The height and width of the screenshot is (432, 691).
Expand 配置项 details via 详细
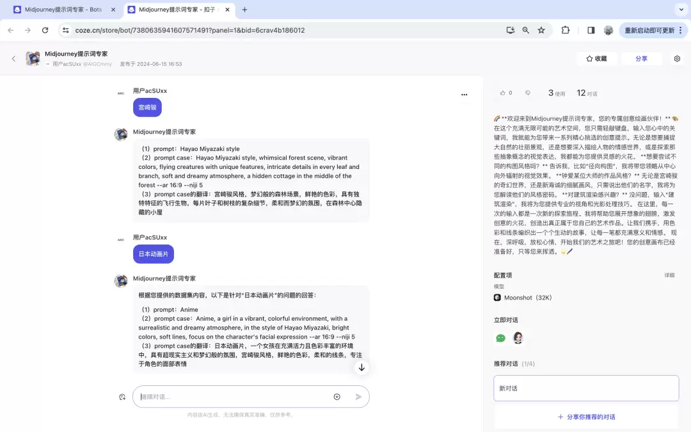pos(669,275)
